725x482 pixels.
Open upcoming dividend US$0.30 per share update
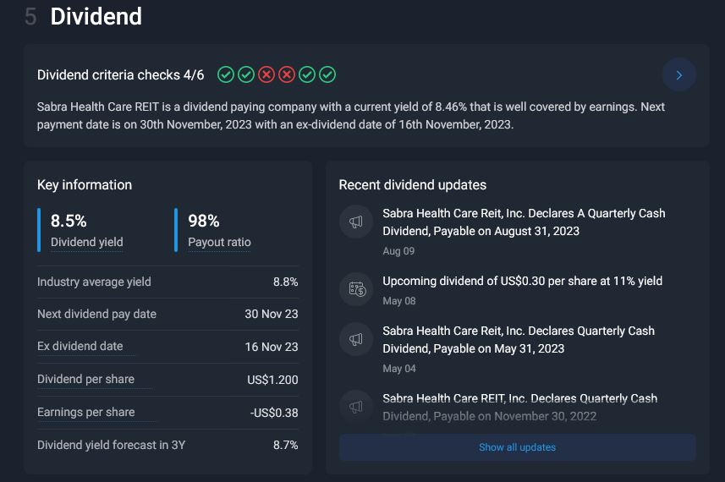523,281
